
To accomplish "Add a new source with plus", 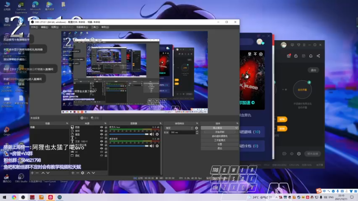I will tap(72, 173).
